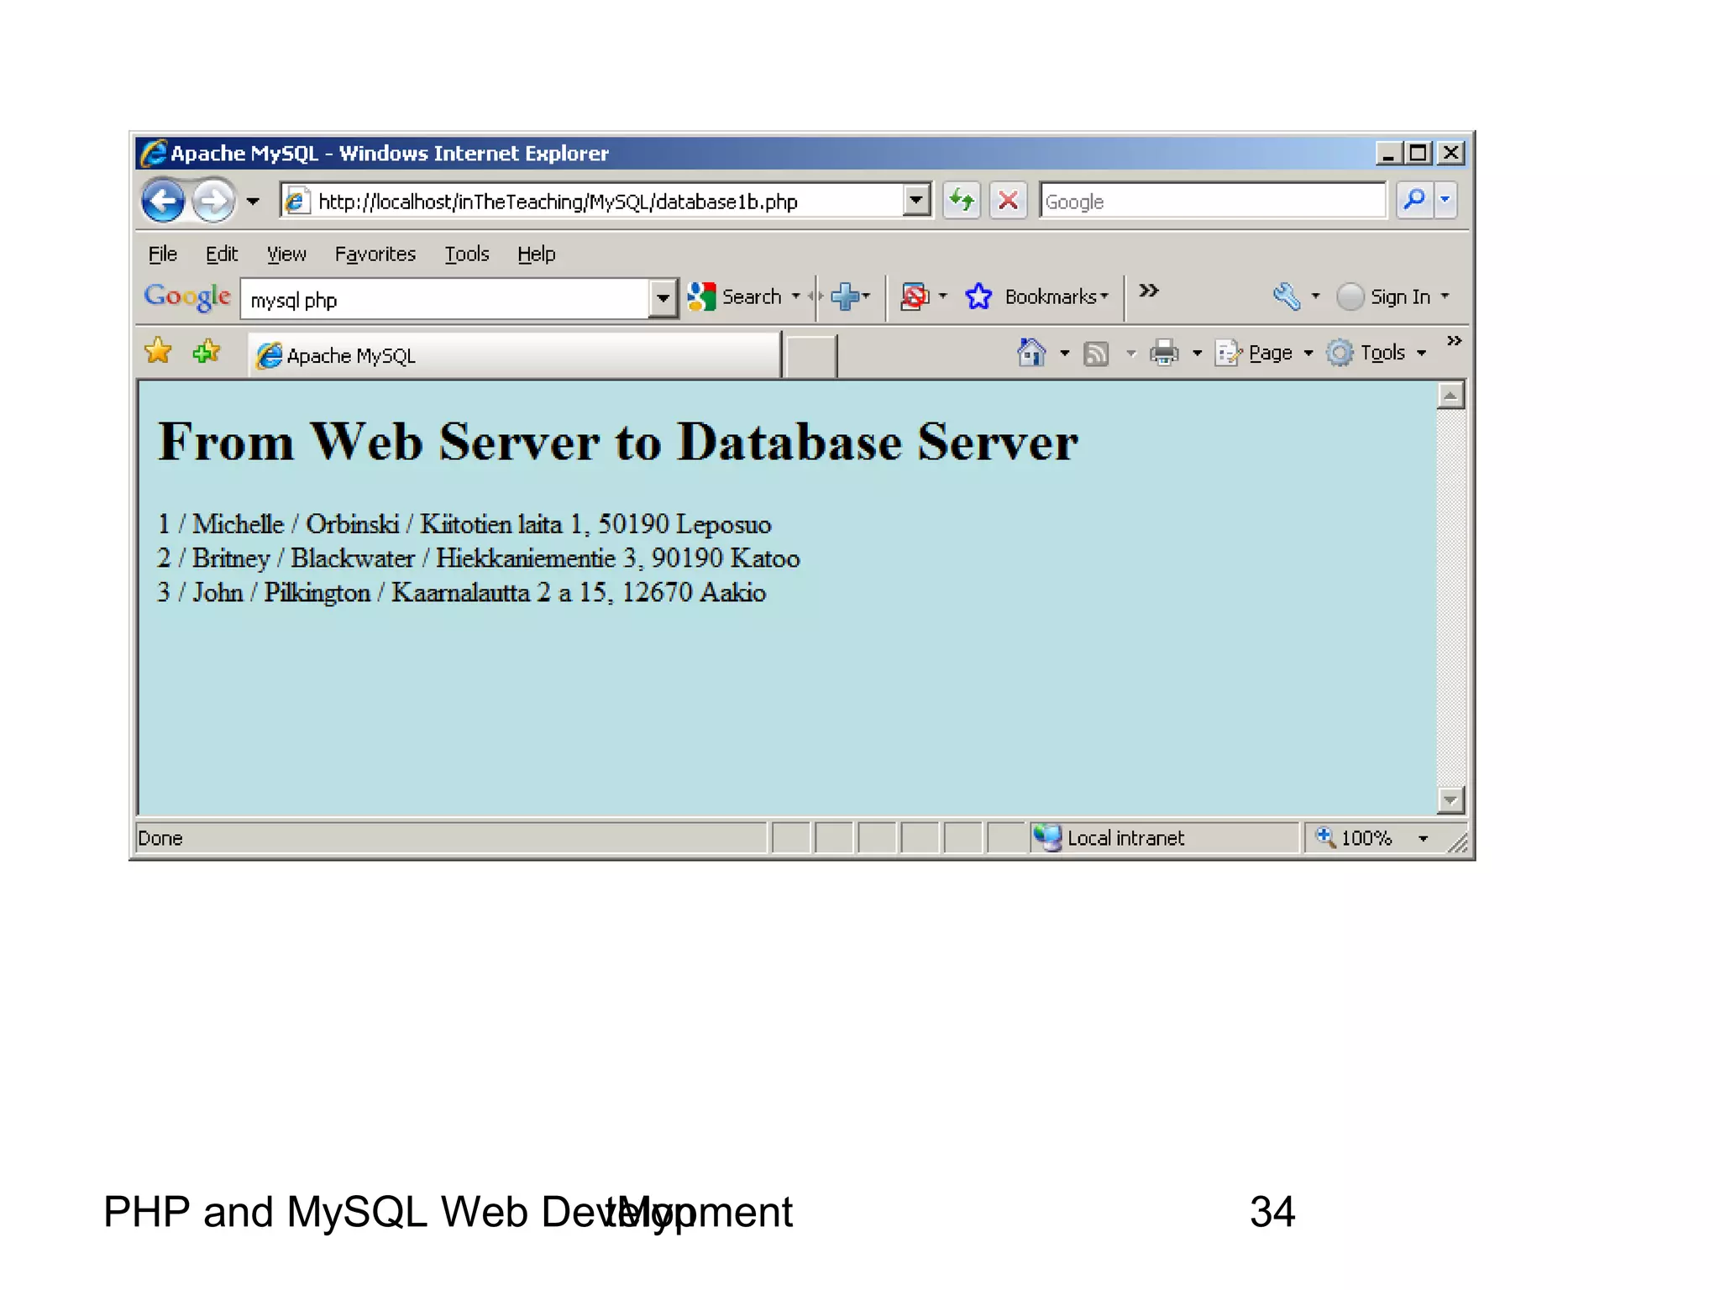
Task: Open the zoom level dropdown arrow
Action: [1423, 838]
